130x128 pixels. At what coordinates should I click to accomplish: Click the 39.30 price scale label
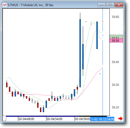(115, 85)
